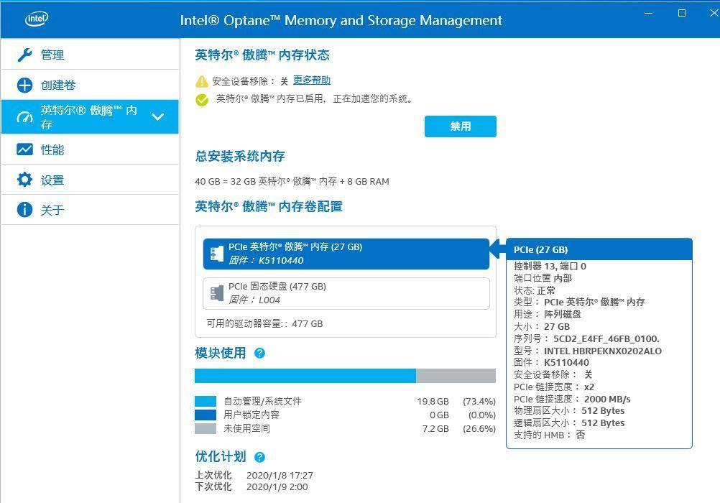Click the 下次优化 2020/1/9 2:00 entry
This screenshot has height=503, width=720.
coord(251,486)
